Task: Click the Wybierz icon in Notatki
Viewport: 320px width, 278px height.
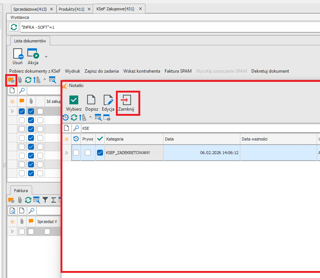Action: (x=74, y=100)
